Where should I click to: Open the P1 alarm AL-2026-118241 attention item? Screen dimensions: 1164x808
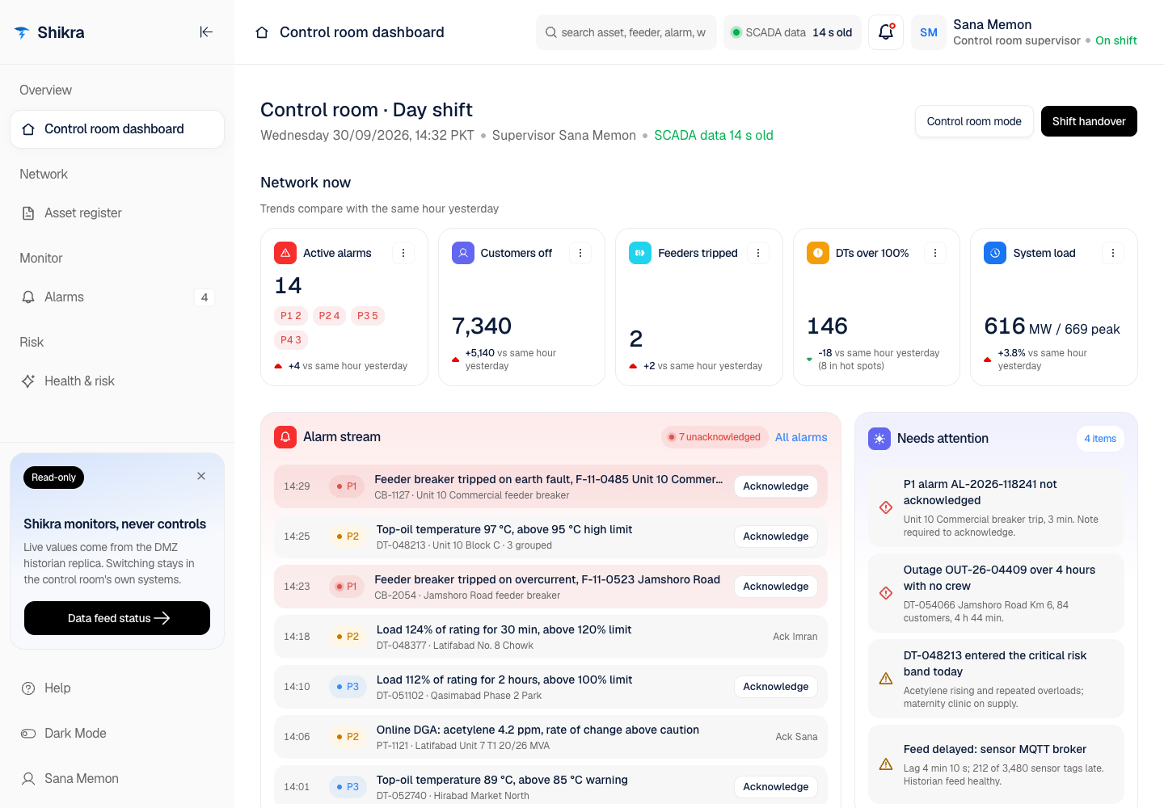[996, 507]
